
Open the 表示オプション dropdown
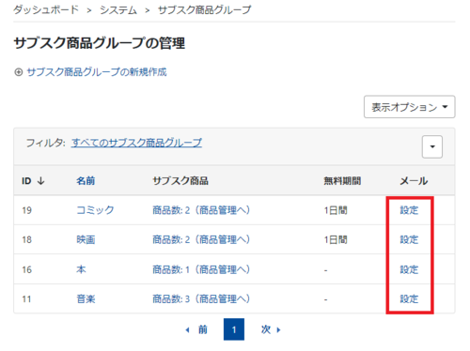tap(409, 107)
